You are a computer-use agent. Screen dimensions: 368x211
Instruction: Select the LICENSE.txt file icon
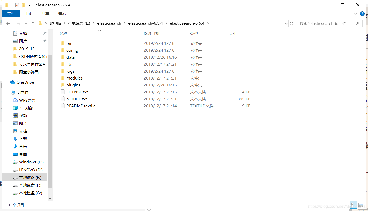(62, 92)
